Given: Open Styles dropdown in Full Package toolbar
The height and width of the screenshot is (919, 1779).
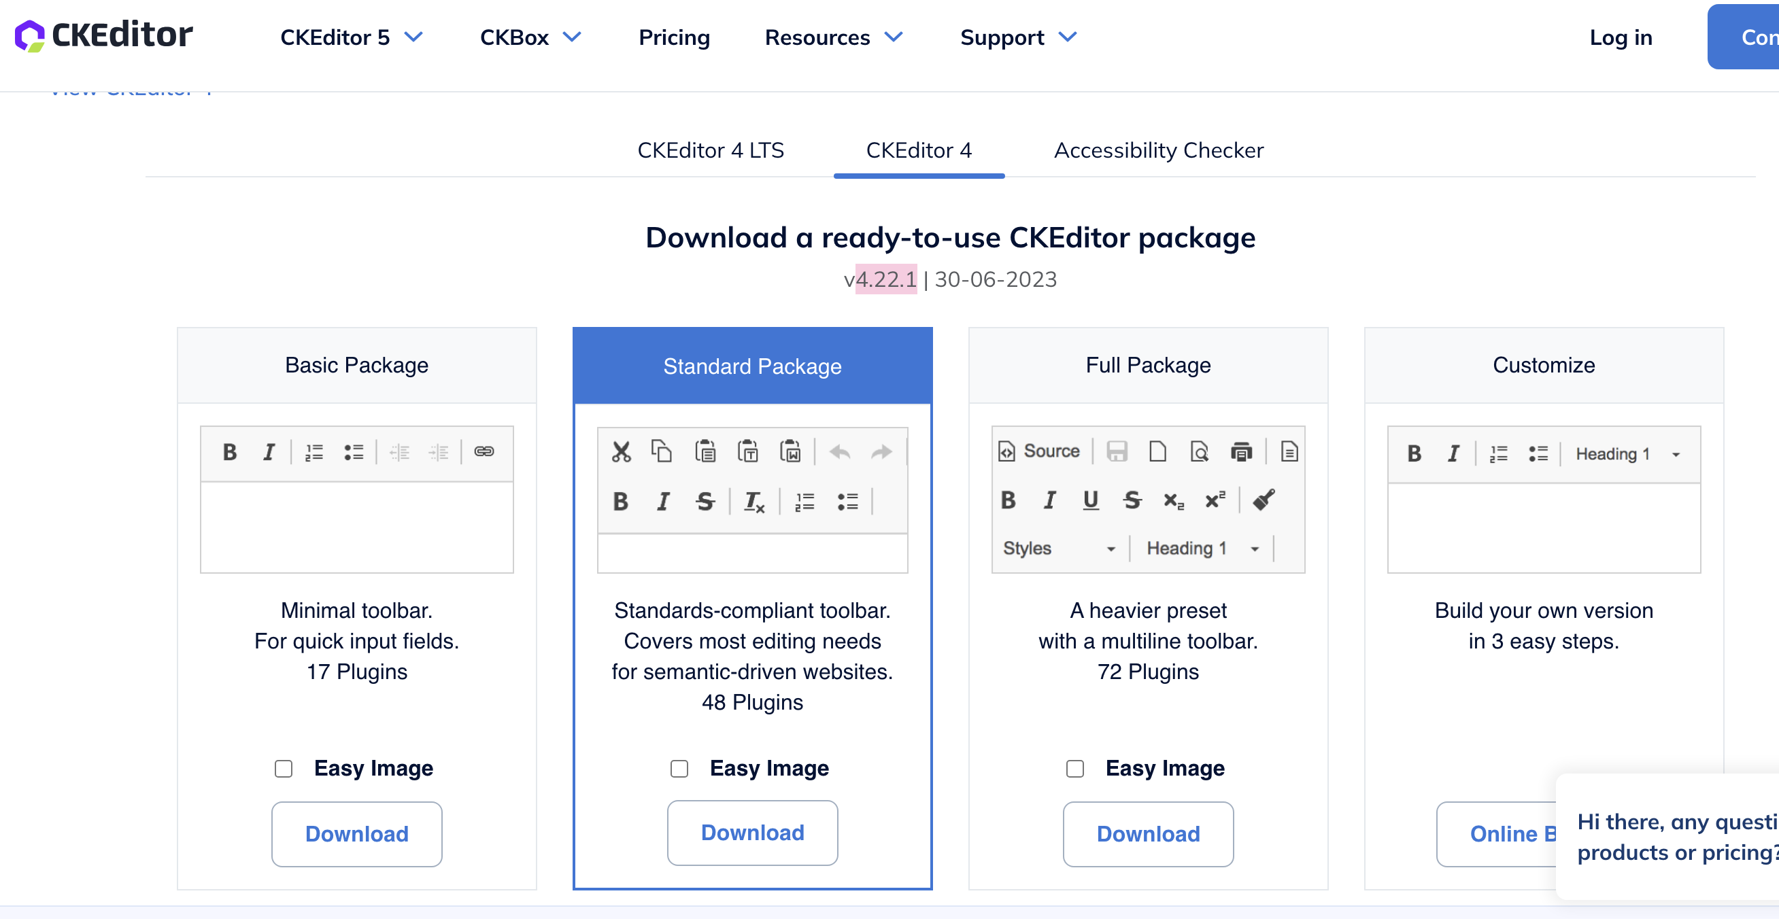Looking at the screenshot, I should point(1059,549).
